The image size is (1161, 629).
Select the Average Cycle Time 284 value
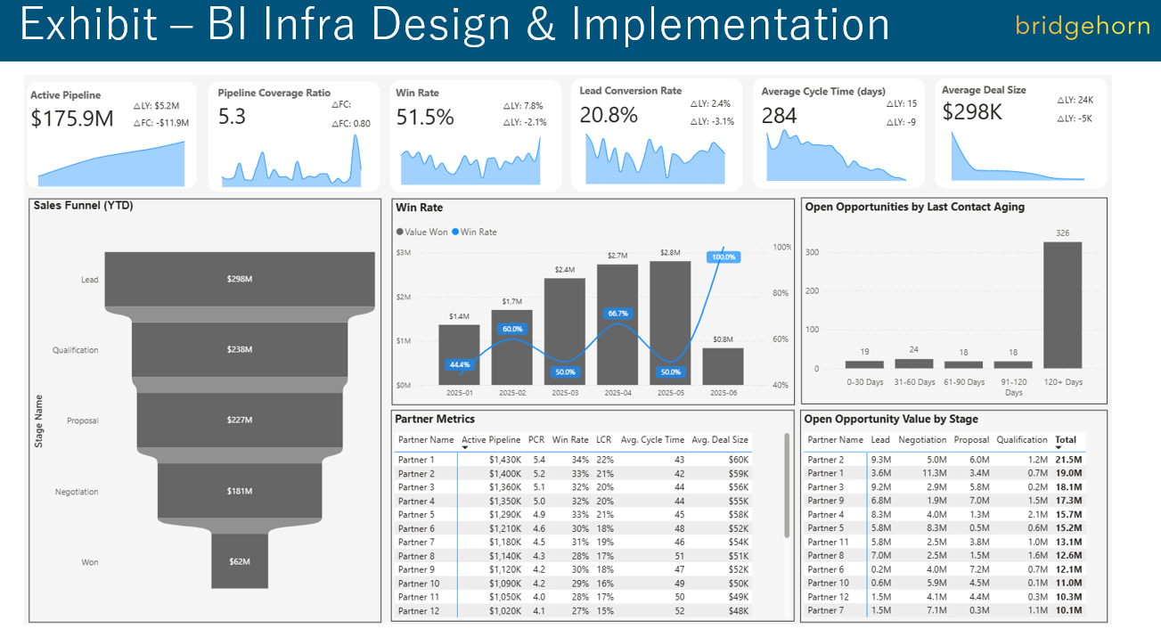click(779, 116)
